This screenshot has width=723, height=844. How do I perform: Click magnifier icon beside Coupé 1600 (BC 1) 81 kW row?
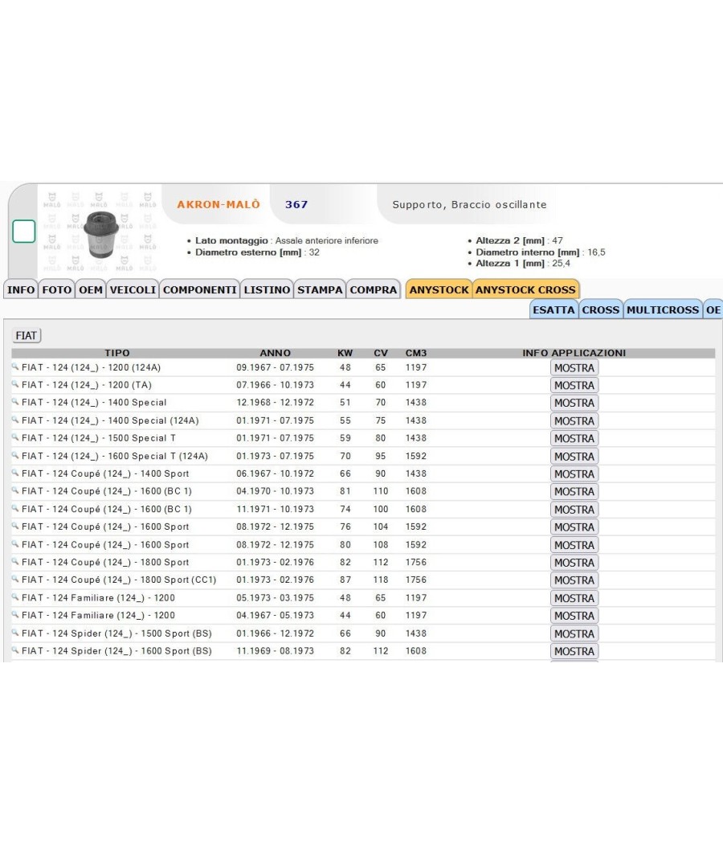point(15,490)
